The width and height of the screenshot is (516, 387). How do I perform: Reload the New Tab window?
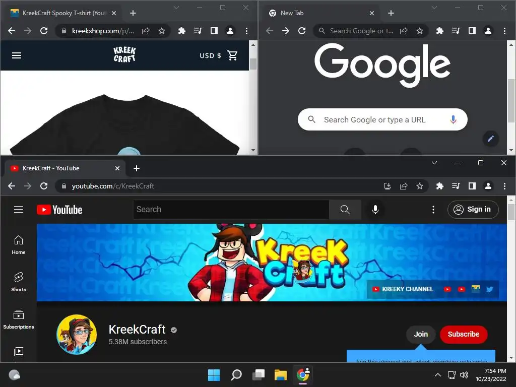coord(302,31)
